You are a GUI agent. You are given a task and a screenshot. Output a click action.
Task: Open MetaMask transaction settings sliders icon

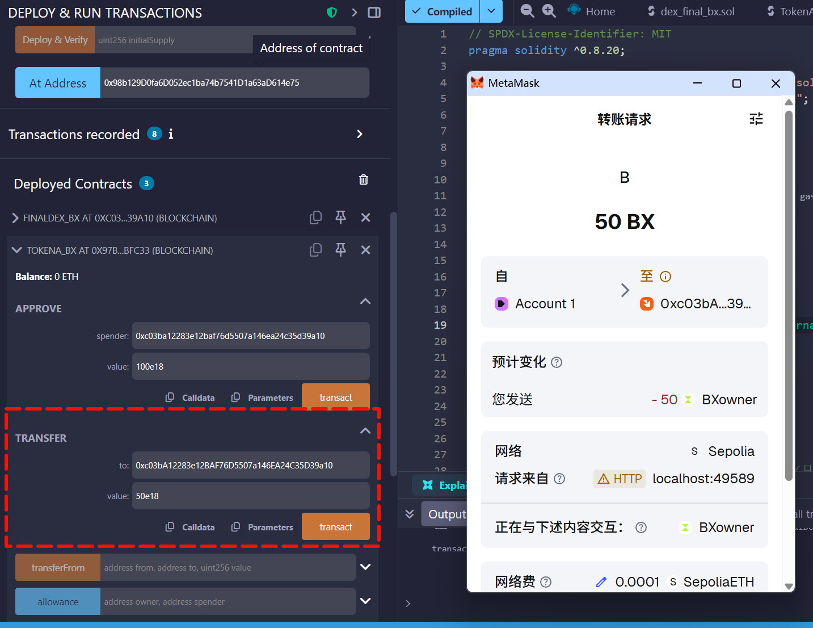pos(756,119)
